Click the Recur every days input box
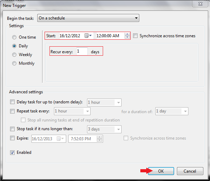Screen dimensions: 210x181 coord(82,51)
